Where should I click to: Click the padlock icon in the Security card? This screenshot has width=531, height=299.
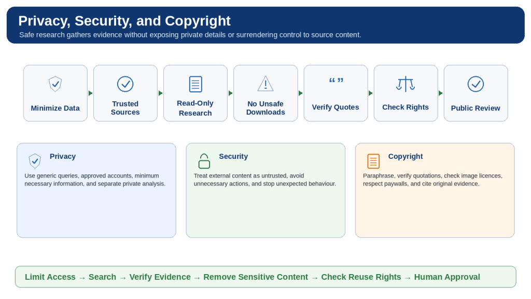204,161
